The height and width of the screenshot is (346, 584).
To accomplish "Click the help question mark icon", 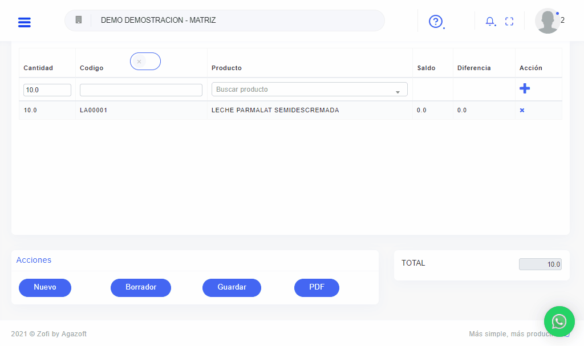I will [436, 22].
